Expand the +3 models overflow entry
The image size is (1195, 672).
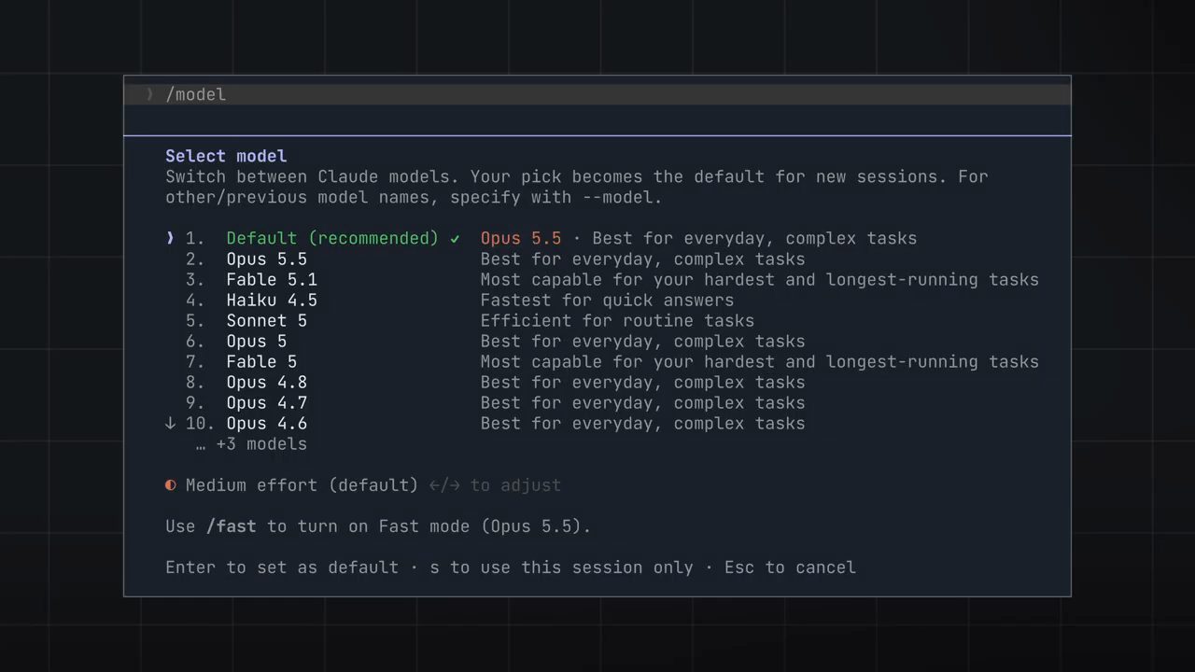point(251,444)
